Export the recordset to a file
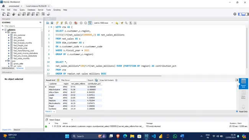 97,80
